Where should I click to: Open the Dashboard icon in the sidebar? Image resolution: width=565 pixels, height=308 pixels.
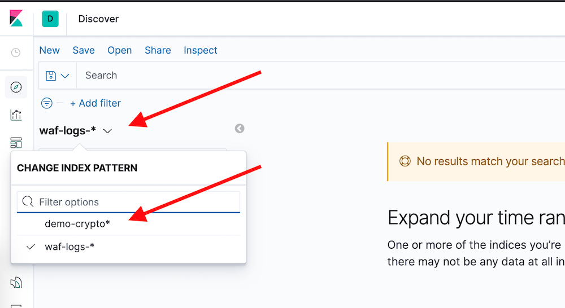pos(16,143)
